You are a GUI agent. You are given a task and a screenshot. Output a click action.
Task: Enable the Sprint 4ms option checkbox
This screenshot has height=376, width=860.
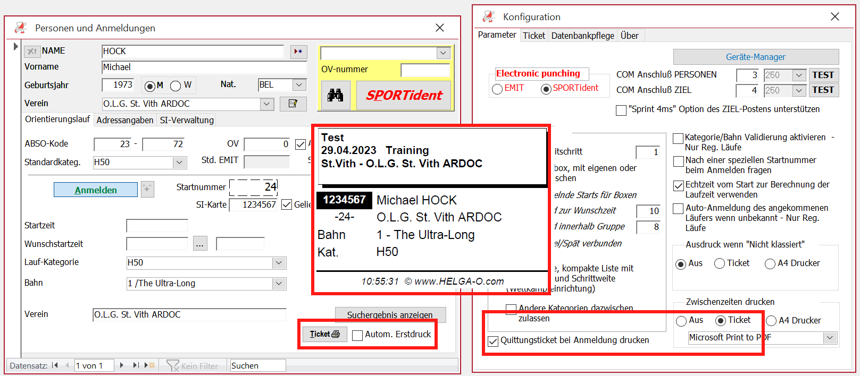click(621, 110)
